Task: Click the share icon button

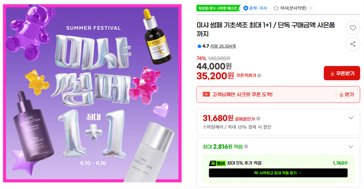Action: [x=353, y=44]
